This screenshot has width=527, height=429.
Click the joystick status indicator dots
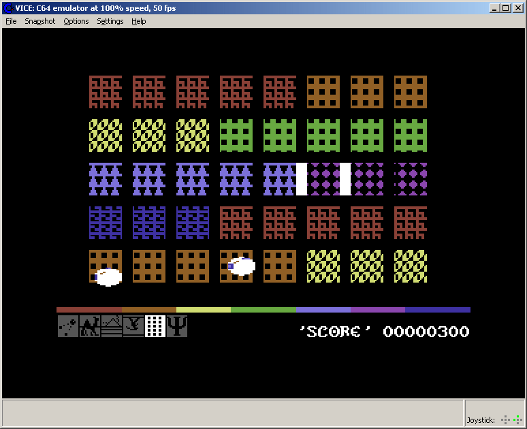[x=511, y=419]
